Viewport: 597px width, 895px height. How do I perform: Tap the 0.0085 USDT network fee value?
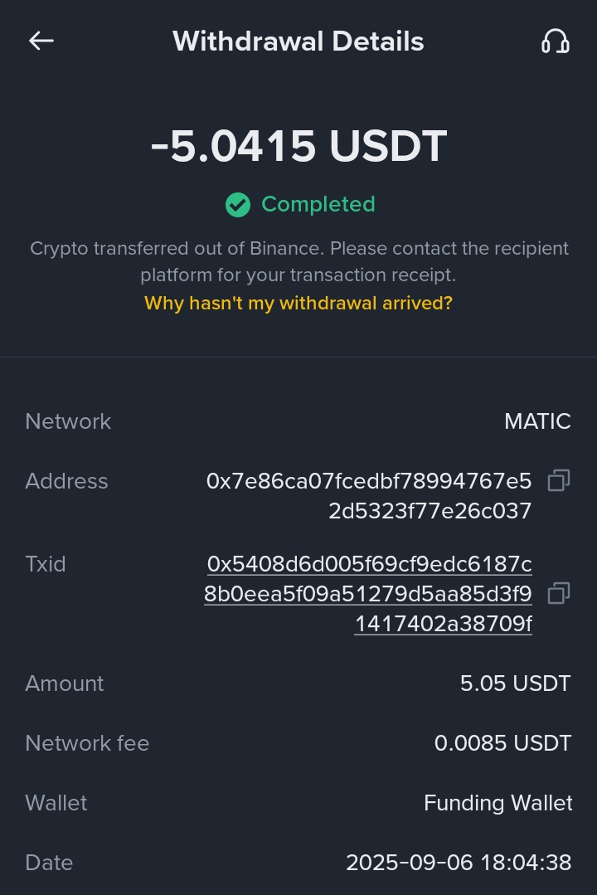[x=502, y=743]
